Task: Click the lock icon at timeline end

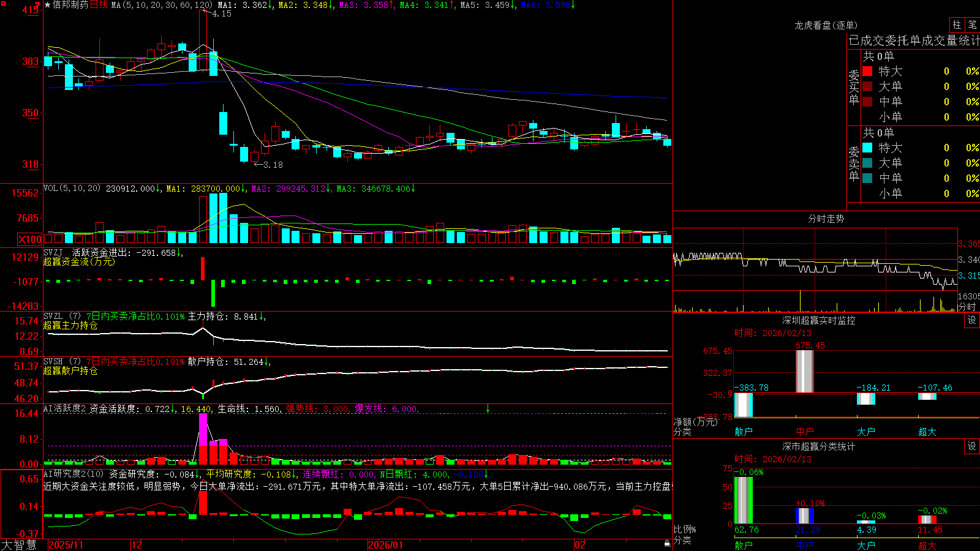Action: click(668, 543)
